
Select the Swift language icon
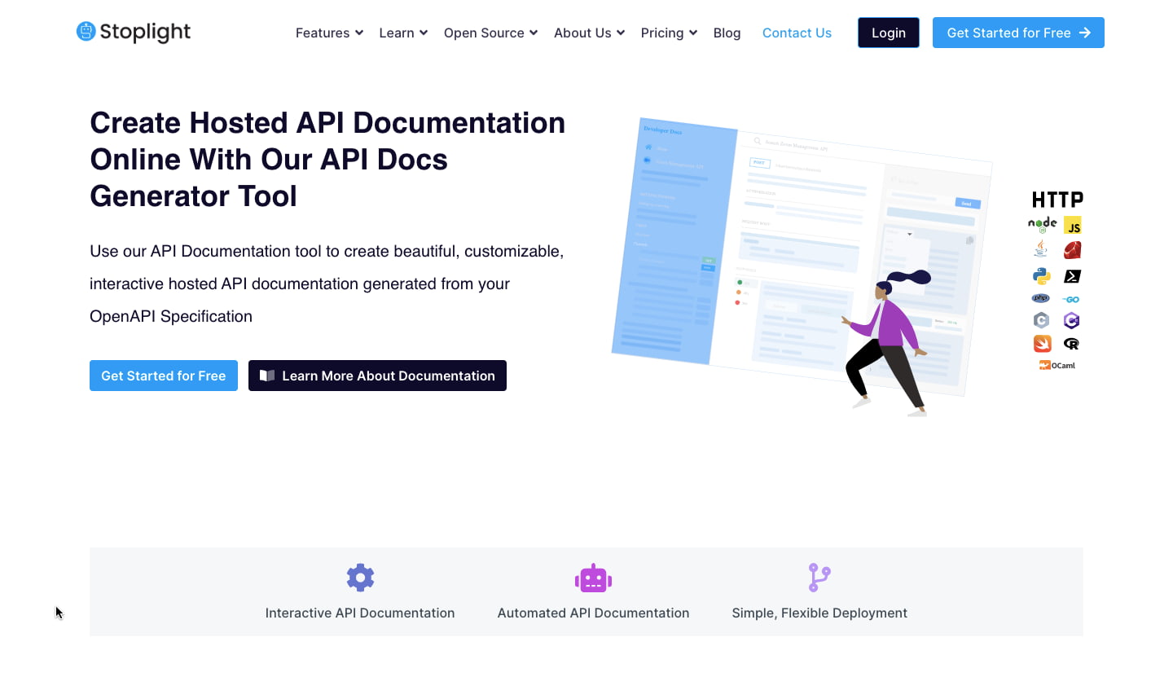coord(1042,343)
